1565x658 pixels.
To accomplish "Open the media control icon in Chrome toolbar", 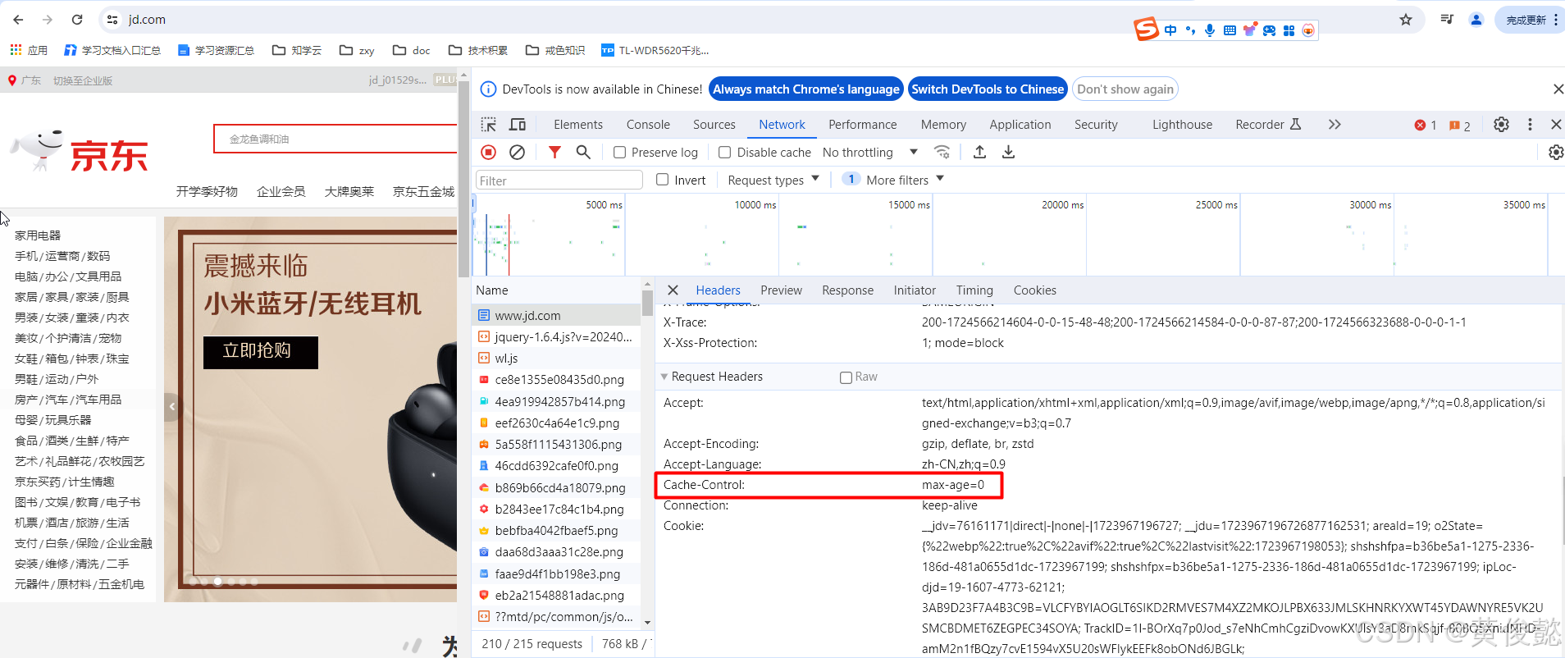I will tap(1447, 20).
